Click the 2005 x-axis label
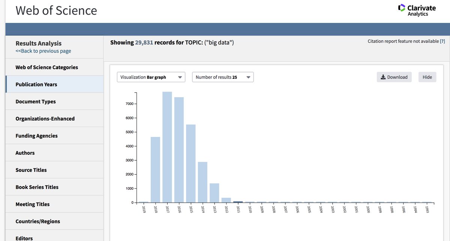This screenshot has width=450, height=241. pyautogui.click(x=309, y=209)
